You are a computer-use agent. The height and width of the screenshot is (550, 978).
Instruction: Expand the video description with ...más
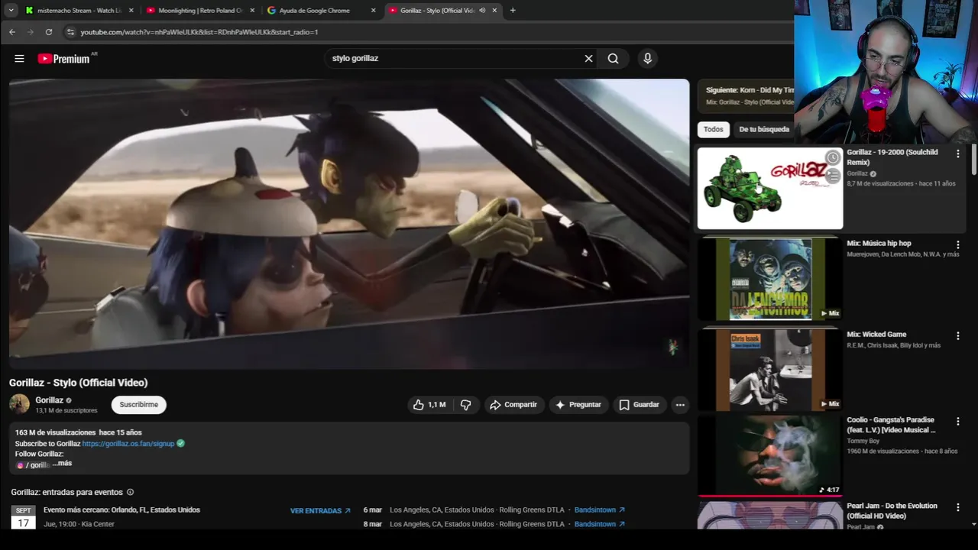click(62, 464)
